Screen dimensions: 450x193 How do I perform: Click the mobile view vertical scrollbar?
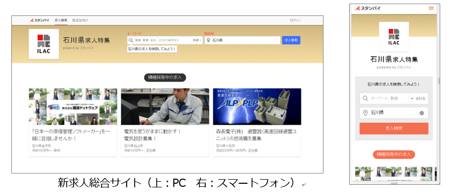(439, 81)
